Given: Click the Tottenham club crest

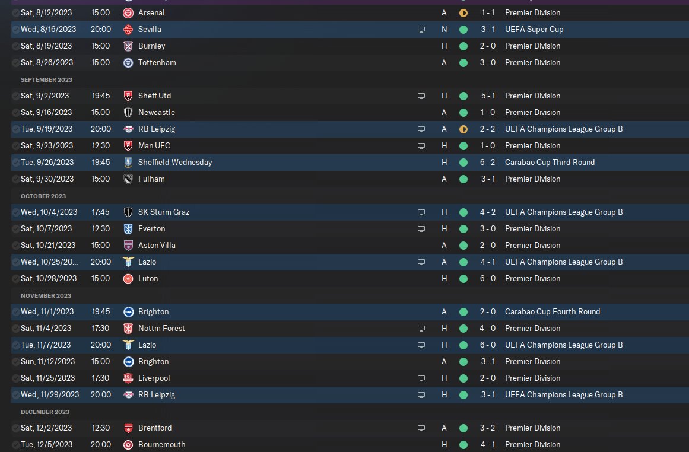Looking at the screenshot, I should (x=128, y=62).
